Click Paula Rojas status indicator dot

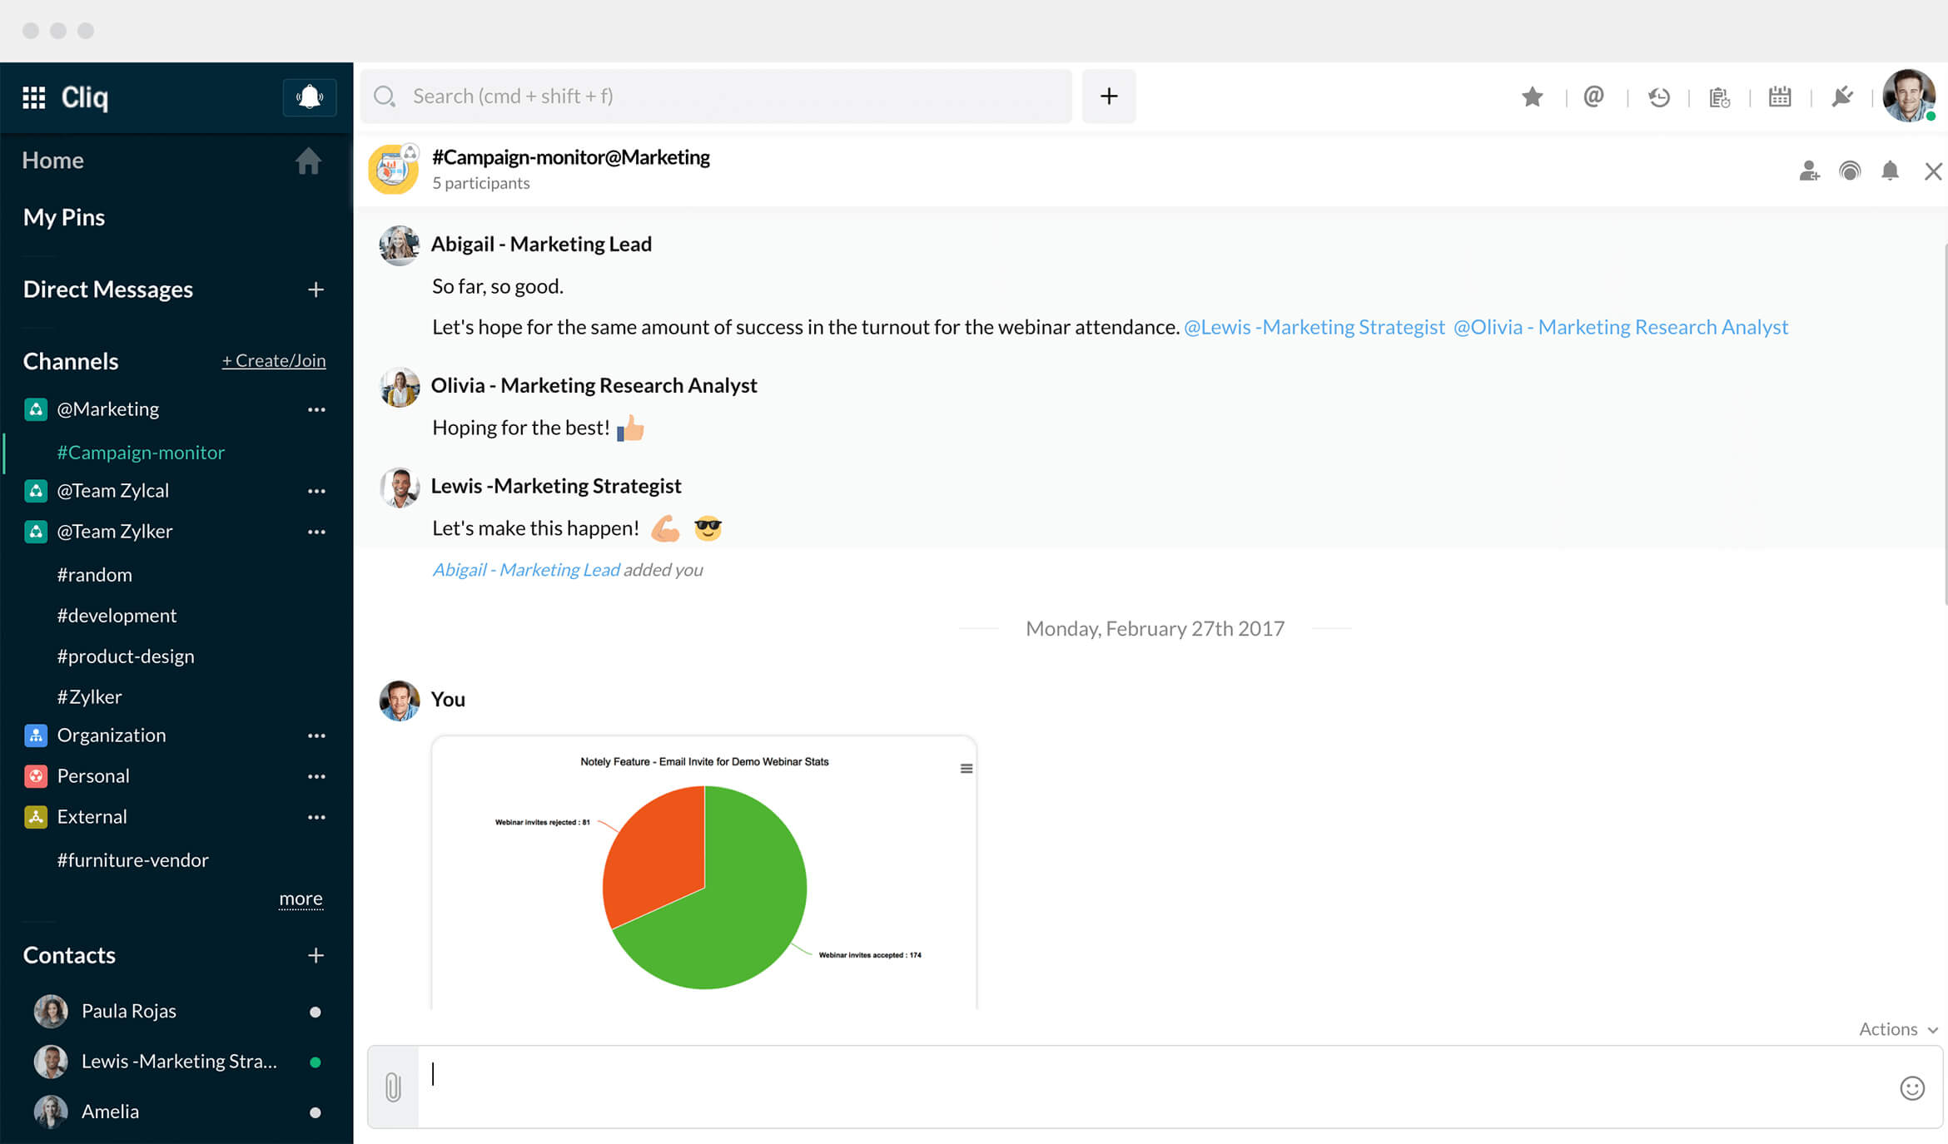pyautogui.click(x=315, y=1012)
